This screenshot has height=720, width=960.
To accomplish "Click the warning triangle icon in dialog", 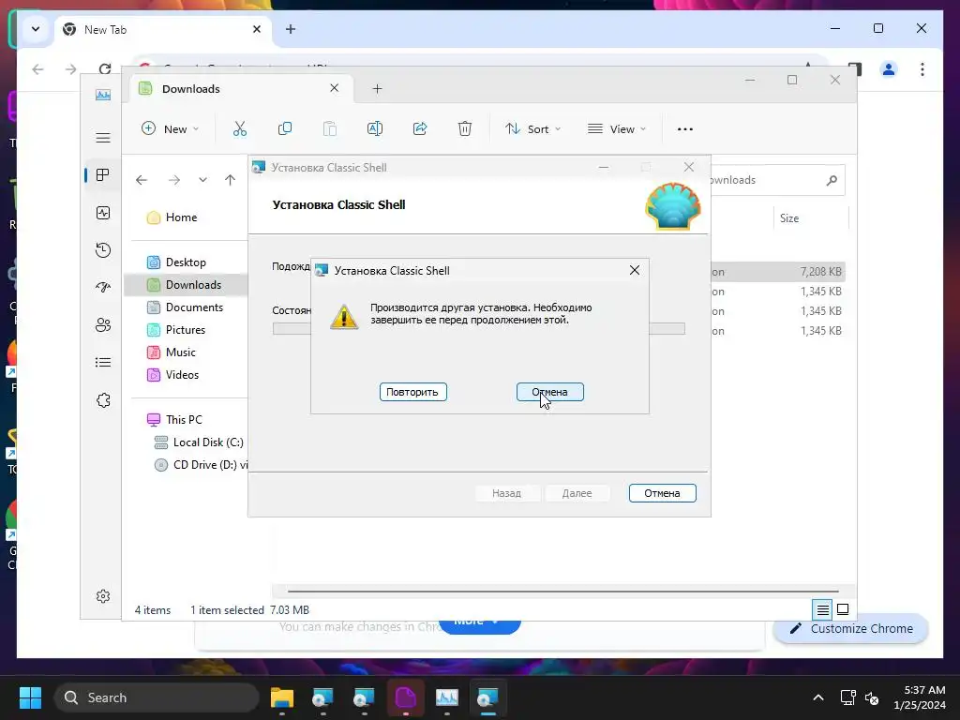I will [x=344, y=317].
